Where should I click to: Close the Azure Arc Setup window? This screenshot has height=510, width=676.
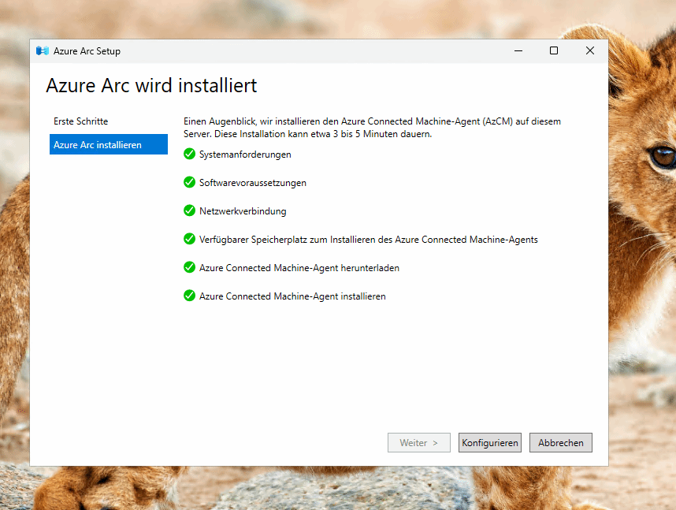(589, 51)
